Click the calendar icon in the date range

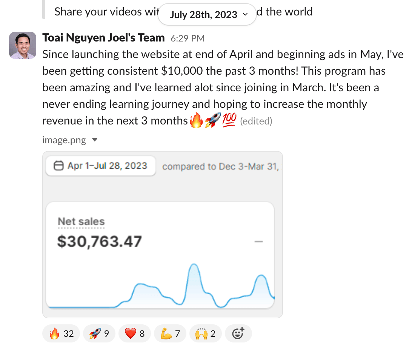coord(58,166)
